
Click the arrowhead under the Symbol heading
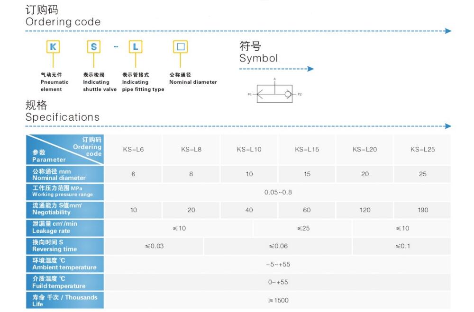click(x=310, y=69)
